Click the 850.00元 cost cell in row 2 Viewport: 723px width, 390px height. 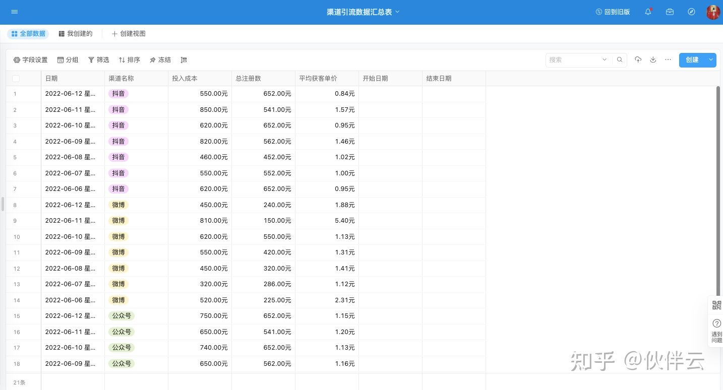[200, 109]
